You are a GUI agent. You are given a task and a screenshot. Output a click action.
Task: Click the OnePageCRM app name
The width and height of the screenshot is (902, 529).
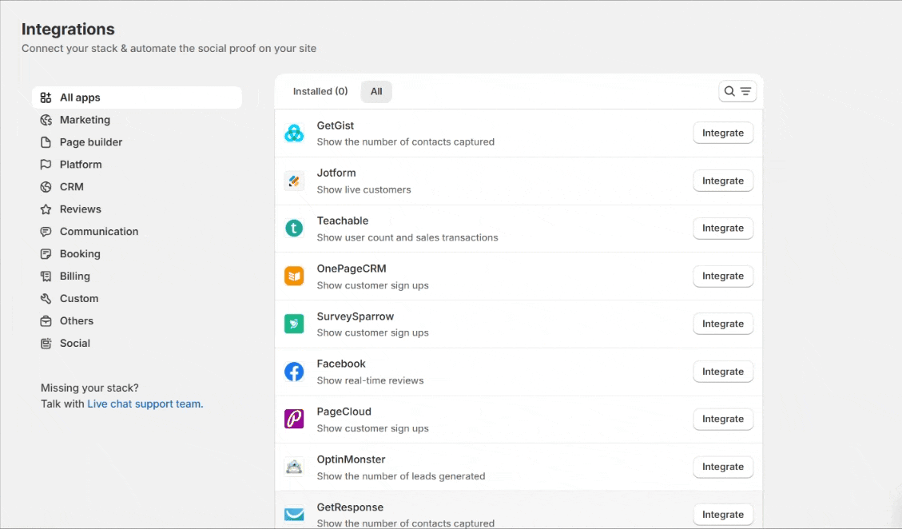352,268
